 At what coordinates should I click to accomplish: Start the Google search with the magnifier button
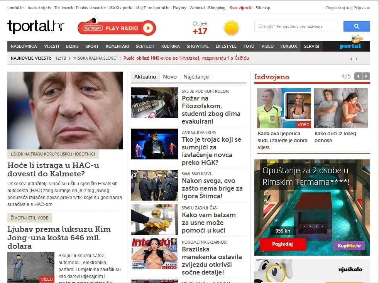click(x=356, y=26)
